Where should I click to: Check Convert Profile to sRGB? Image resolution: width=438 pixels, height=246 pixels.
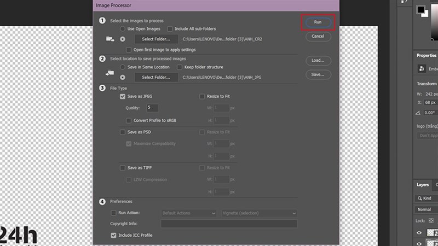pos(129,120)
